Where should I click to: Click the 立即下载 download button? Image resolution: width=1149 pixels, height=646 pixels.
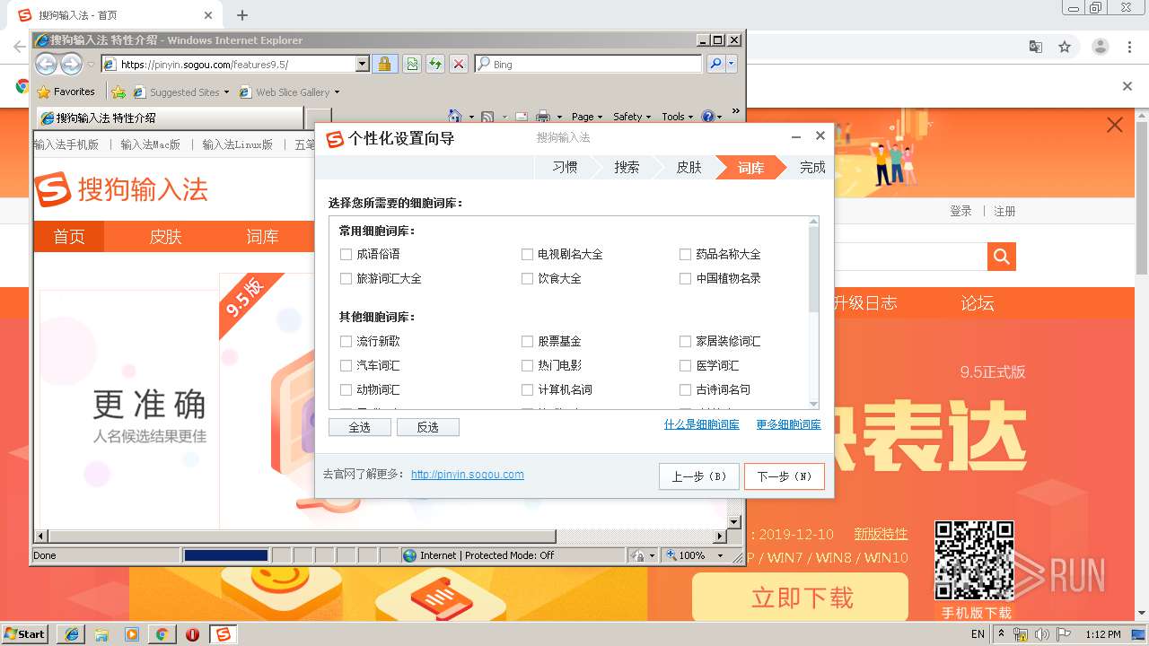802,598
